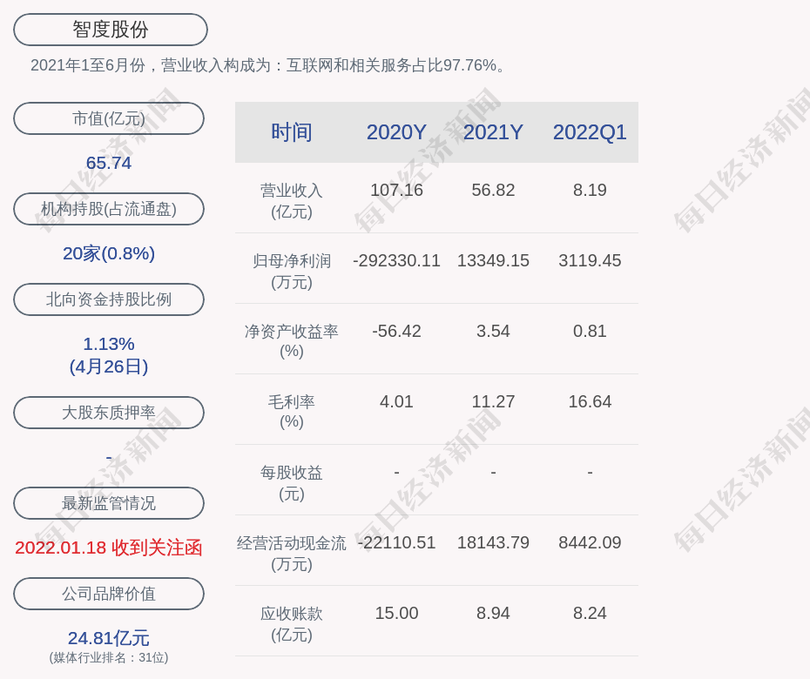Select the 市值(亿元) label pill
The height and width of the screenshot is (679, 810).
coord(109,118)
